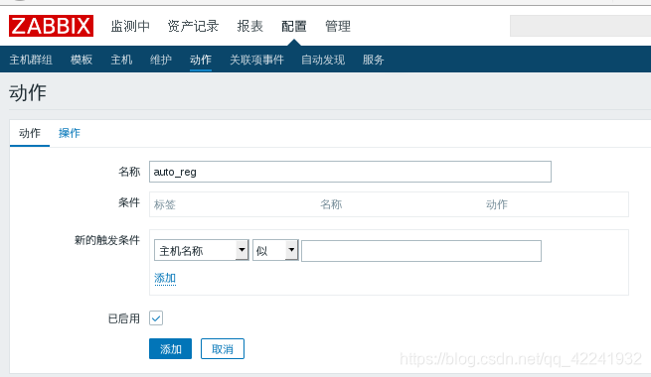Viewport: 651px width, 377px height.
Task: Go to 关联项事件 submenu
Action: [x=256, y=60]
